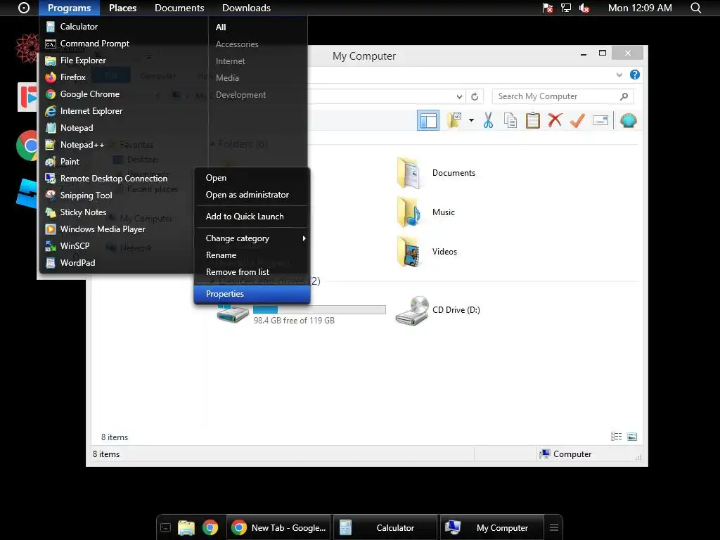
Task: Select the All category filter
Action: point(221,27)
